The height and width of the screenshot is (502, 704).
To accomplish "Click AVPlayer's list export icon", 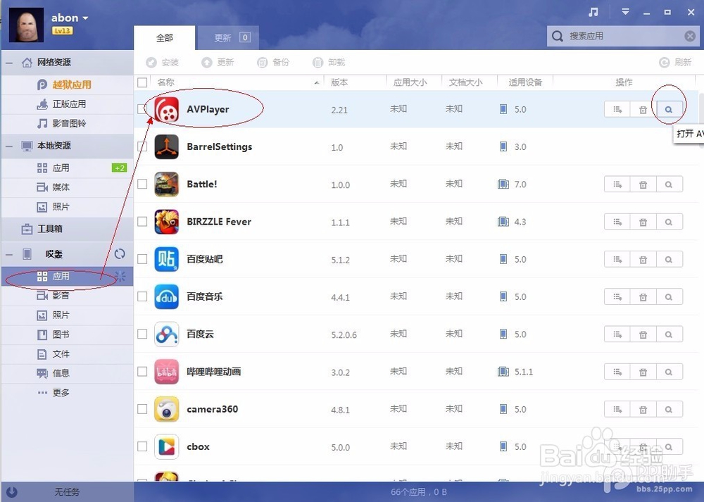I will point(617,109).
